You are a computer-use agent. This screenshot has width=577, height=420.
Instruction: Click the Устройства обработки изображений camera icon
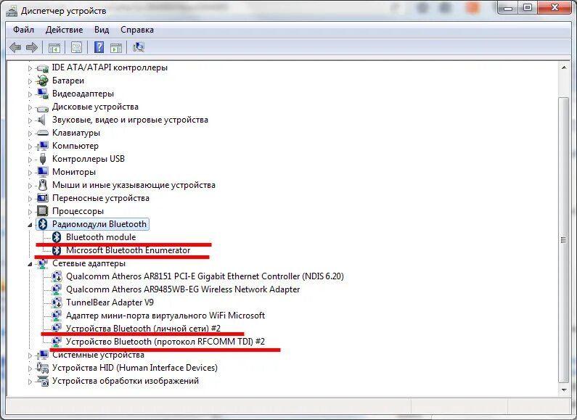click(43, 381)
